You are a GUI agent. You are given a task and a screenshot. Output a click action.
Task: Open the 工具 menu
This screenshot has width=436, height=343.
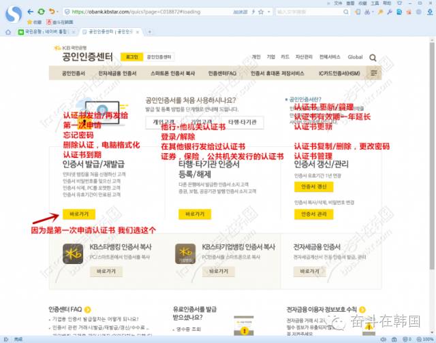tap(375, 3)
